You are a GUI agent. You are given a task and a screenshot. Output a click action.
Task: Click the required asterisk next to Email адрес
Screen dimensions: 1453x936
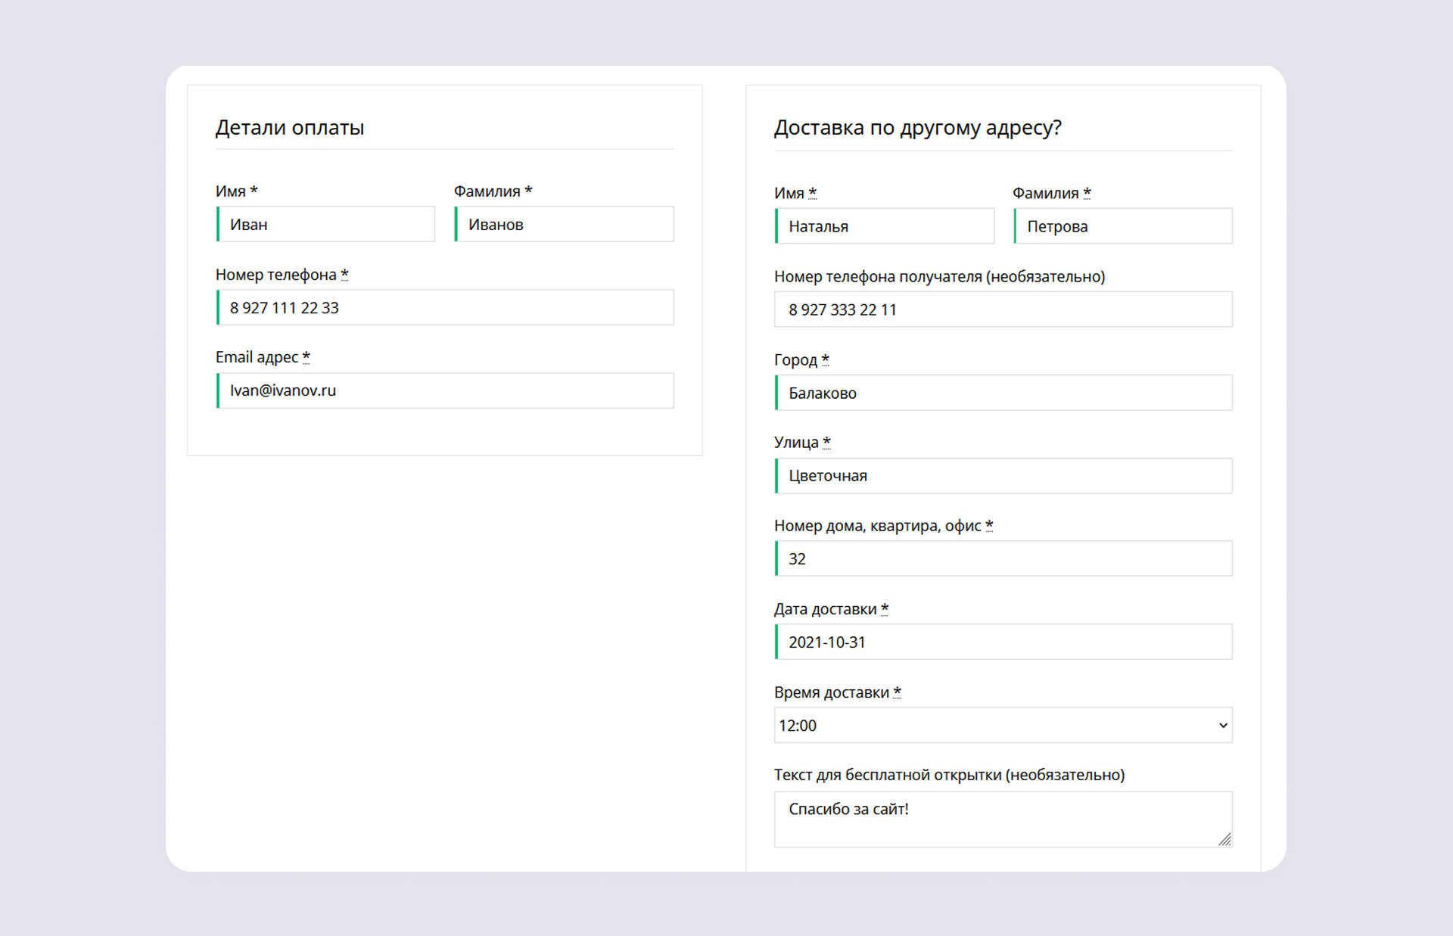tap(306, 356)
